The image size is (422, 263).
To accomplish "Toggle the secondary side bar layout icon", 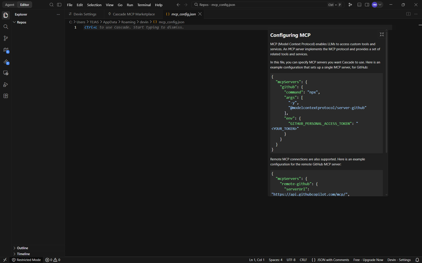I will (367, 5).
